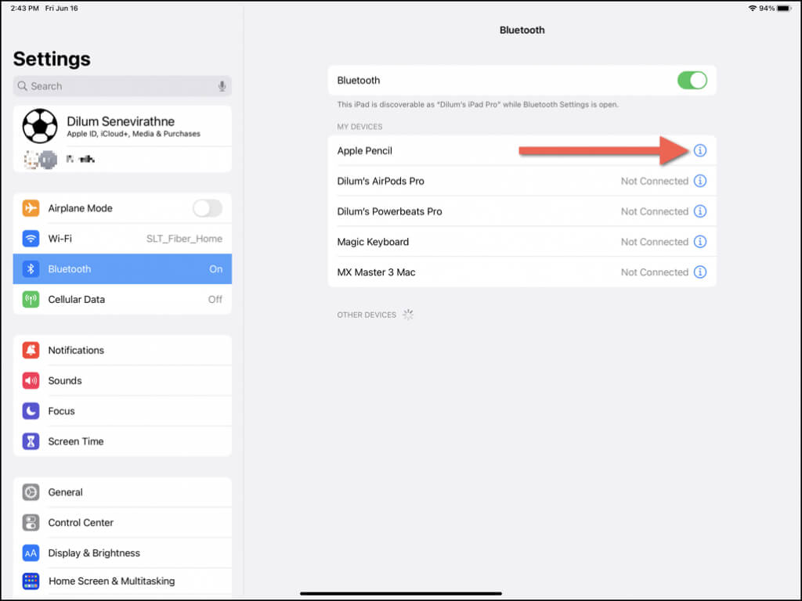Tap the Home Screen & Multitasking icon
Screen dimensions: 802x601
click(x=31, y=581)
